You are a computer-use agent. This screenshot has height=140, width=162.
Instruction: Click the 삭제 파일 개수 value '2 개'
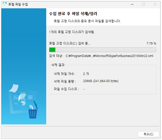pos(86,74)
